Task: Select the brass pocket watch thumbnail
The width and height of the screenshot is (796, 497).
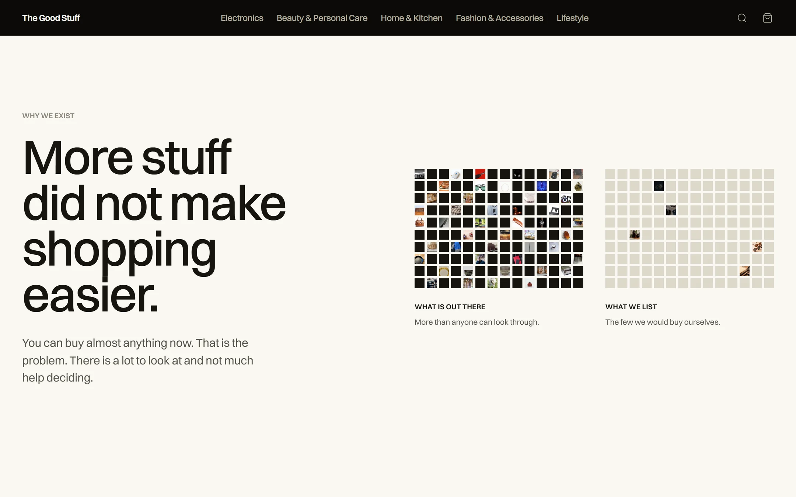Action: coord(578,186)
